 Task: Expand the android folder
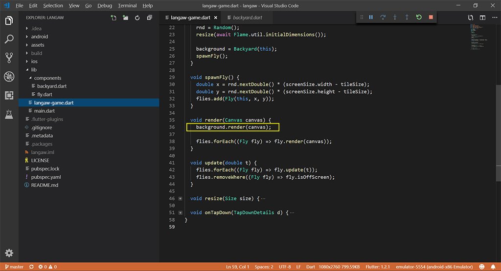39,37
